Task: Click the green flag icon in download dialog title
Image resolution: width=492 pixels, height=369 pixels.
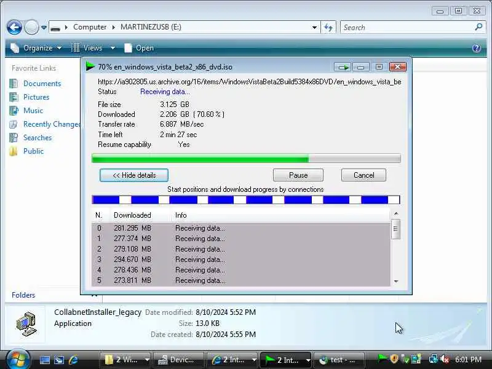Action: click(90, 66)
